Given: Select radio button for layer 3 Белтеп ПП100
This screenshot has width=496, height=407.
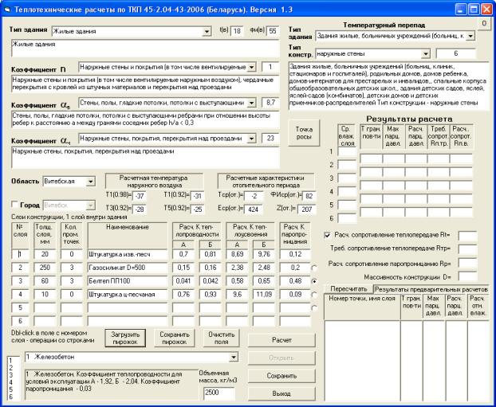Looking at the screenshot, I should 314,281.
